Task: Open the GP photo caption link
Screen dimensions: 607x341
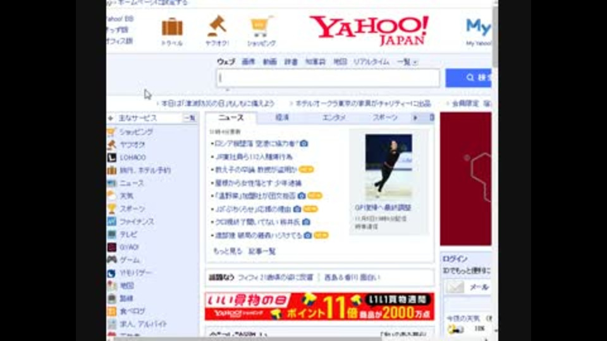Action: pyautogui.click(x=383, y=208)
